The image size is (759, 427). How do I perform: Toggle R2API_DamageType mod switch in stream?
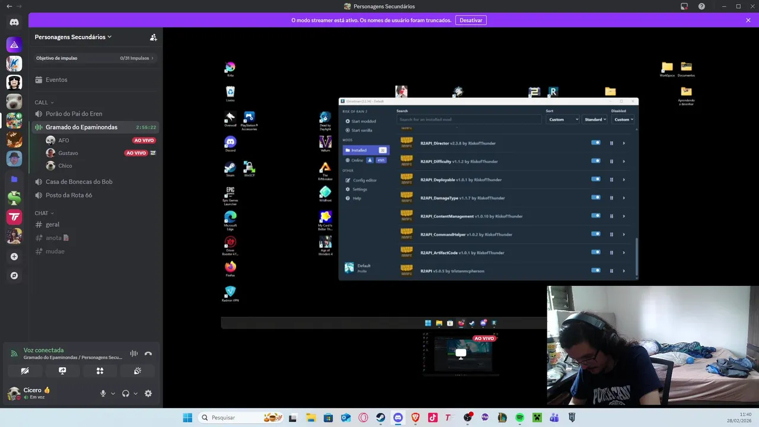tap(596, 197)
